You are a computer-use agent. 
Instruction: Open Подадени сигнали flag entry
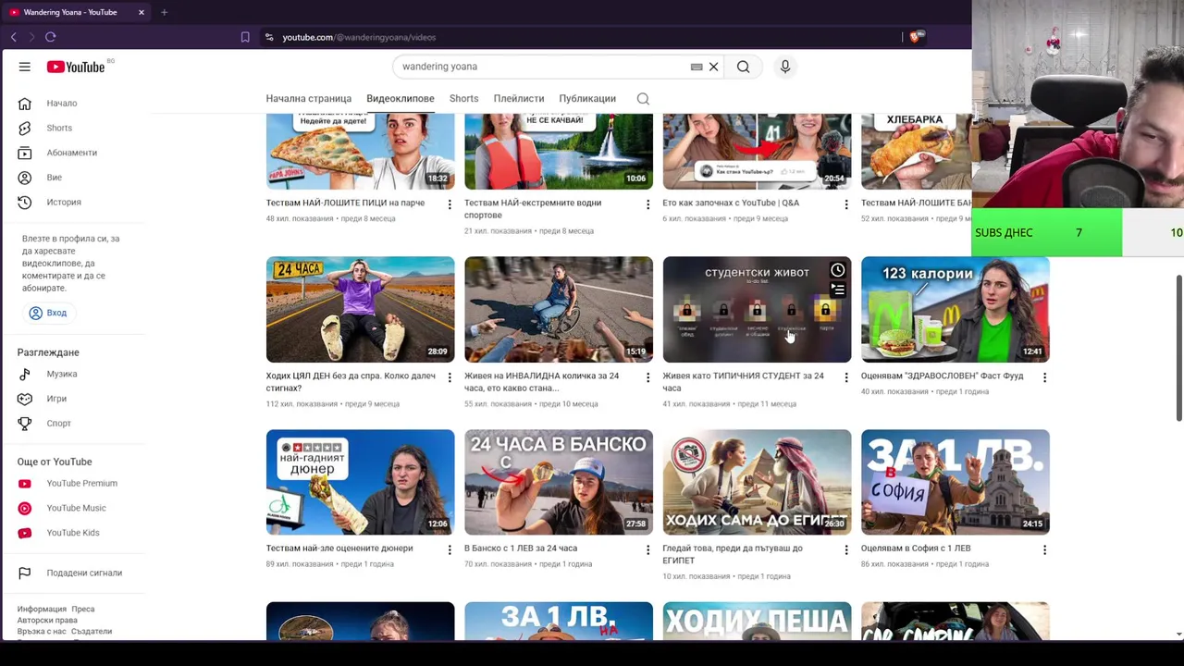[83, 573]
